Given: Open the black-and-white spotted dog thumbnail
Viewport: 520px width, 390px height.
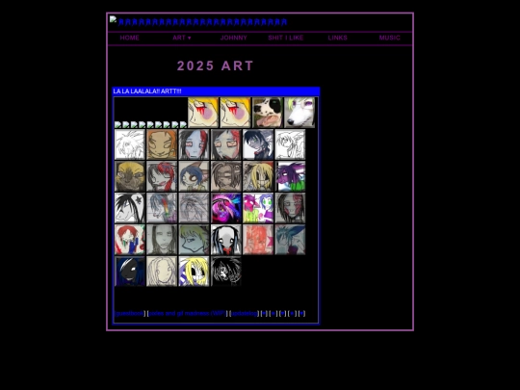Looking at the screenshot, I should [268, 113].
